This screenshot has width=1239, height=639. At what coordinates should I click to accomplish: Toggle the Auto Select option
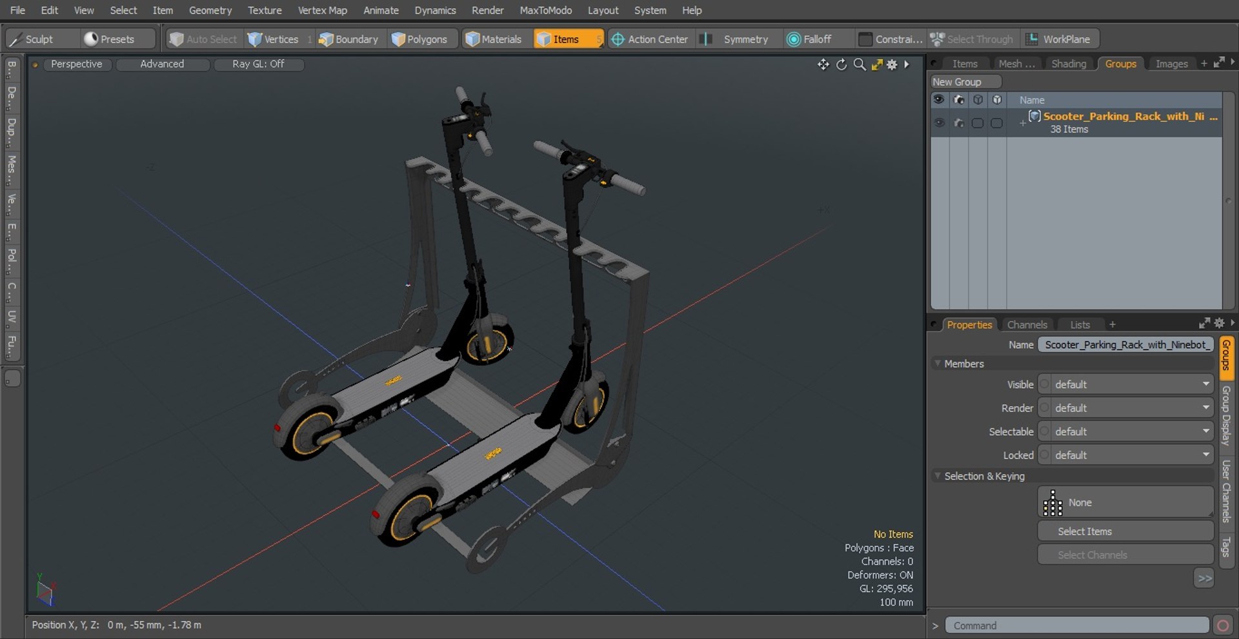coord(204,39)
